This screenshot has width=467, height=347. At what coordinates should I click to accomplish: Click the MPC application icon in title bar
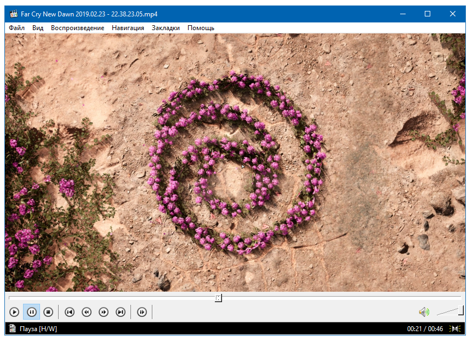coord(13,14)
